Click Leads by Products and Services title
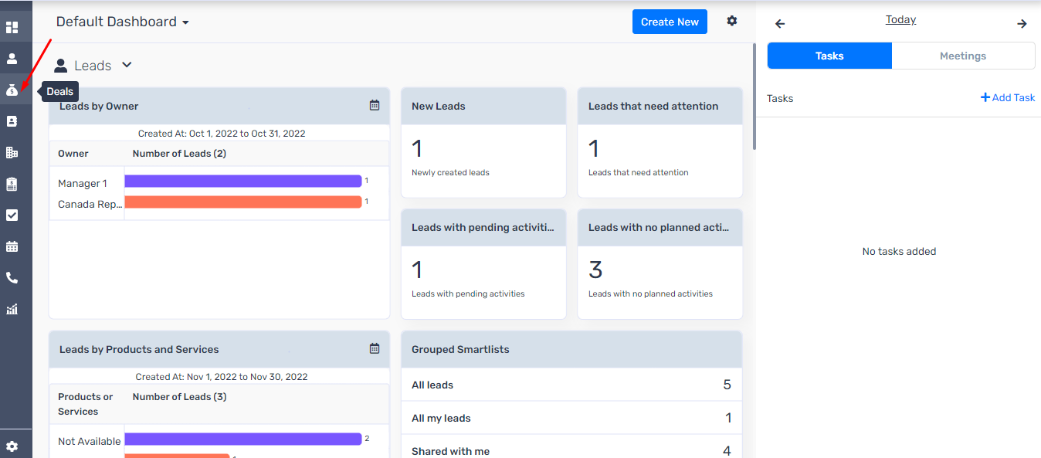This screenshot has height=458, width=1041. (139, 349)
